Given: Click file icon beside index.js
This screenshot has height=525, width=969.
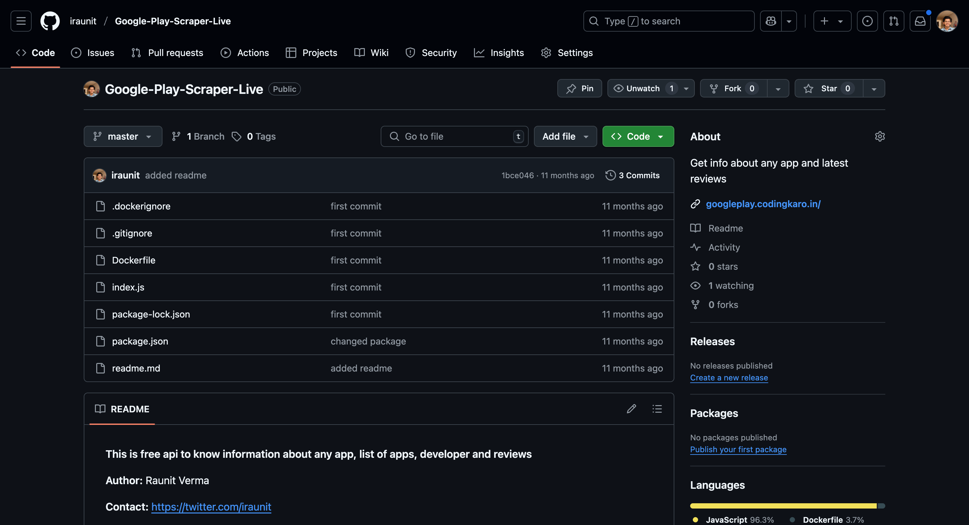Looking at the screenshot, I should [101, 288].
